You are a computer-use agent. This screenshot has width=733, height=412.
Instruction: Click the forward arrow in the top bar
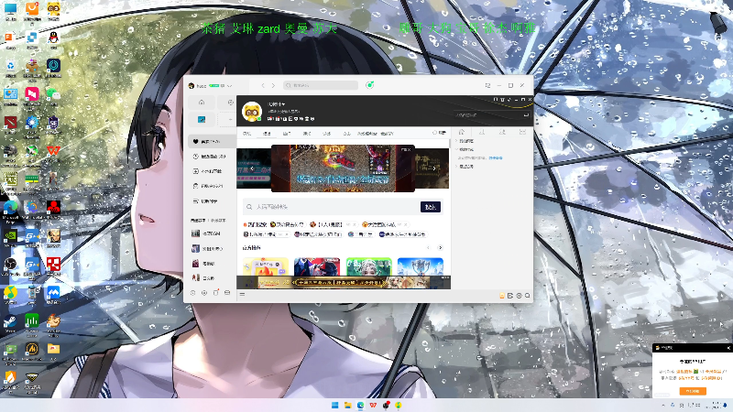pyautogui.click(x=273, y=85)
